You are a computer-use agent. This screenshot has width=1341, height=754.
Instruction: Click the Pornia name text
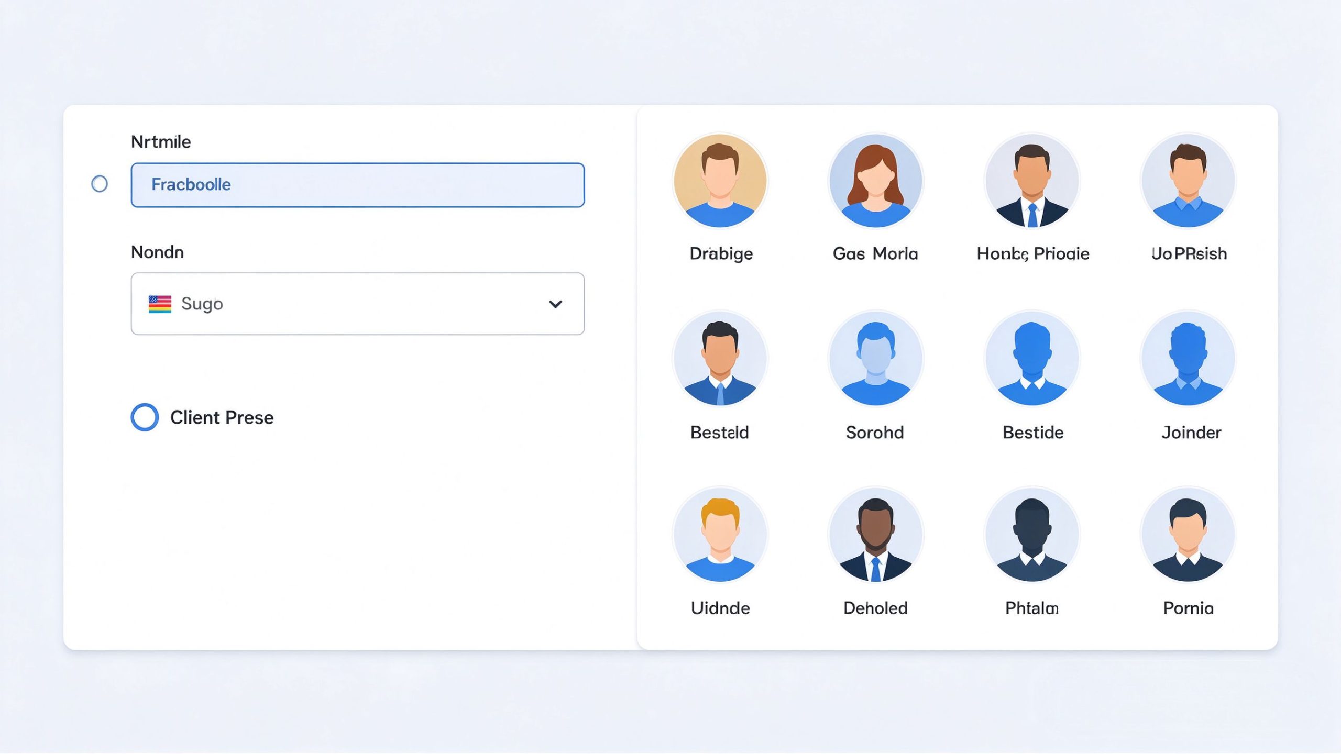click(x=1188, y=608)
